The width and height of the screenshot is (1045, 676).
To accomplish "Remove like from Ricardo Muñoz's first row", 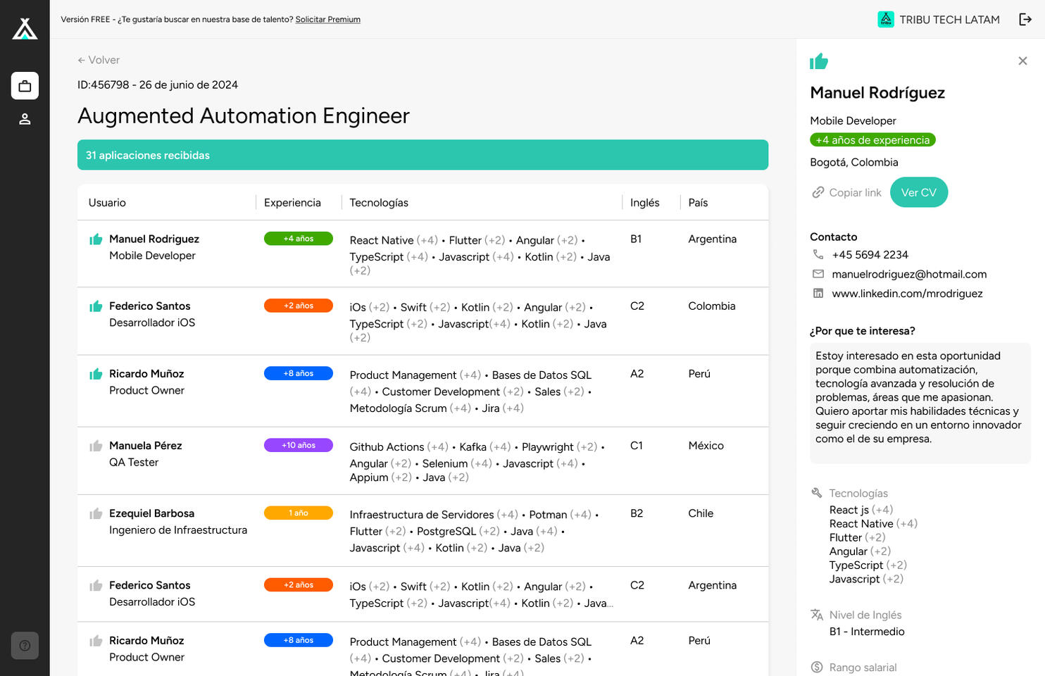I will click(x=96, y=374).
